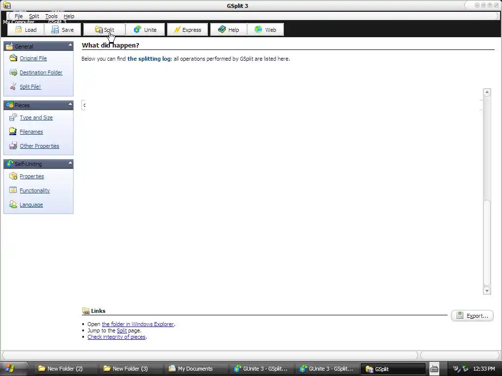Open the Help menu in the menu bar
Image resolution: width=502 pixels, height=376 pixels.
pos(69,16)
